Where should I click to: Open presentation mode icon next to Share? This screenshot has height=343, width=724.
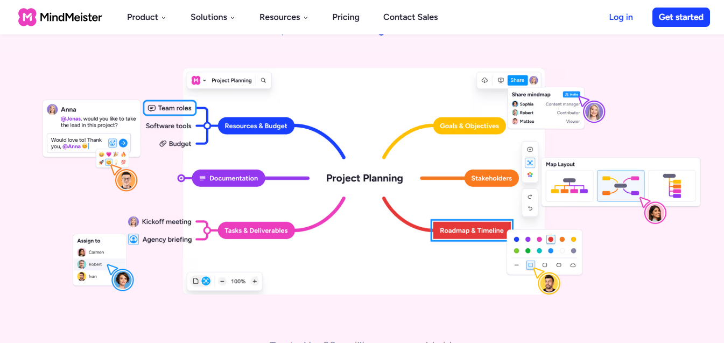[x=501, y=80]
